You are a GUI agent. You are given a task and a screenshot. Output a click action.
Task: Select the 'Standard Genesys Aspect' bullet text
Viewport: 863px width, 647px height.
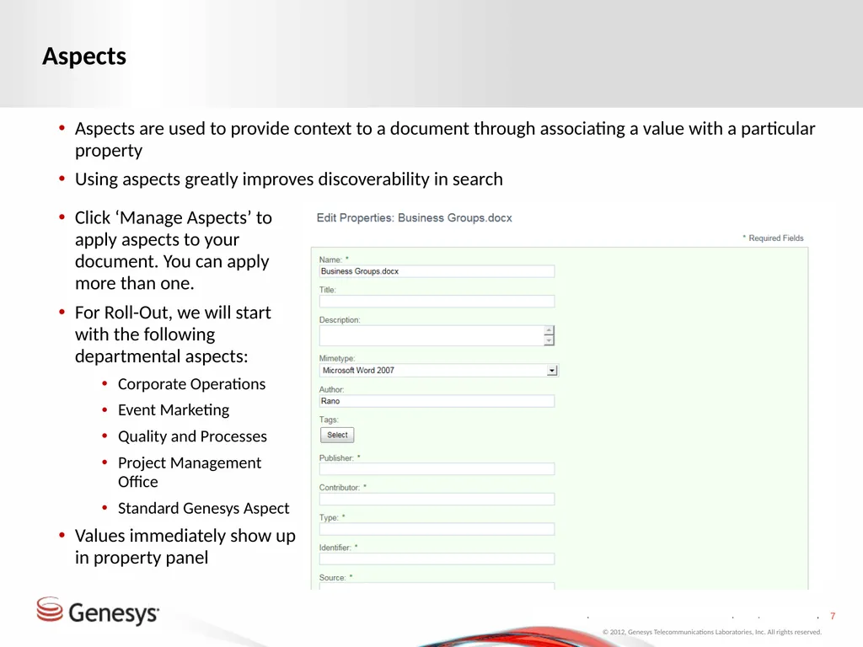pos(204,508)
